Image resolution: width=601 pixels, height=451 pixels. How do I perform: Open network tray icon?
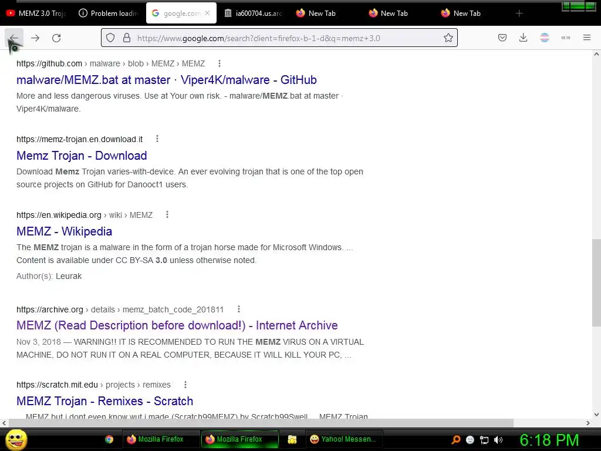(484, 440)
